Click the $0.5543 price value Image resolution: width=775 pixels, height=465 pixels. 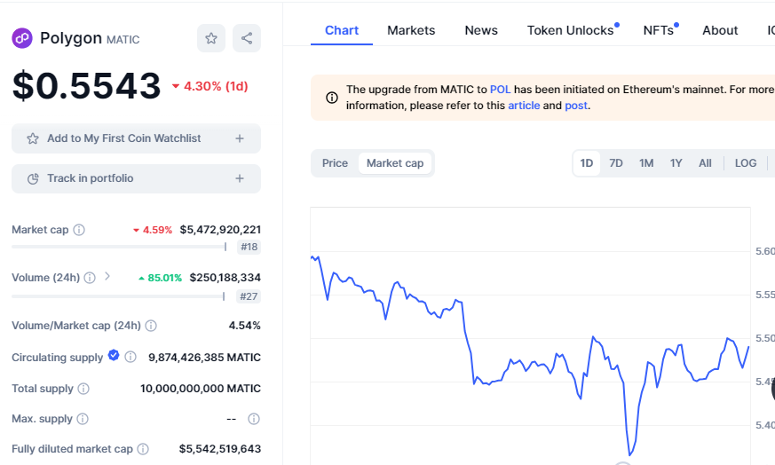86,86
